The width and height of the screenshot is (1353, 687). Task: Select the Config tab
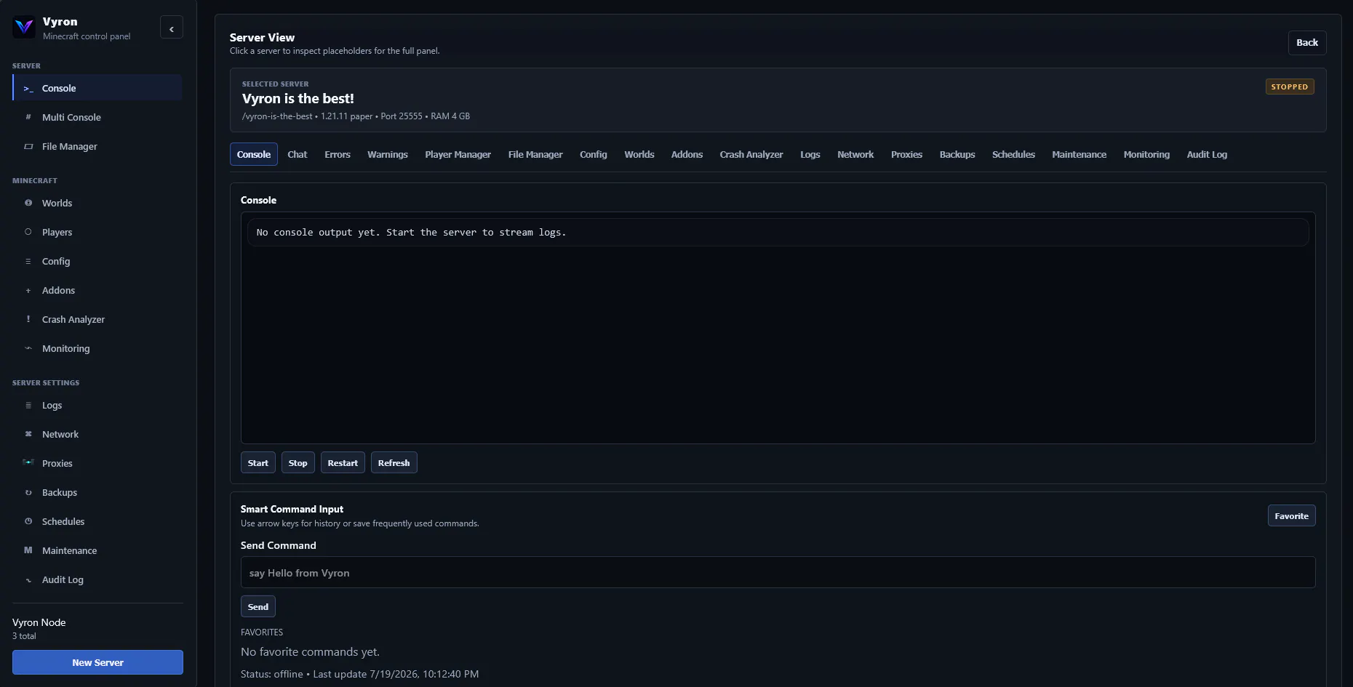(x=594, y=154)
